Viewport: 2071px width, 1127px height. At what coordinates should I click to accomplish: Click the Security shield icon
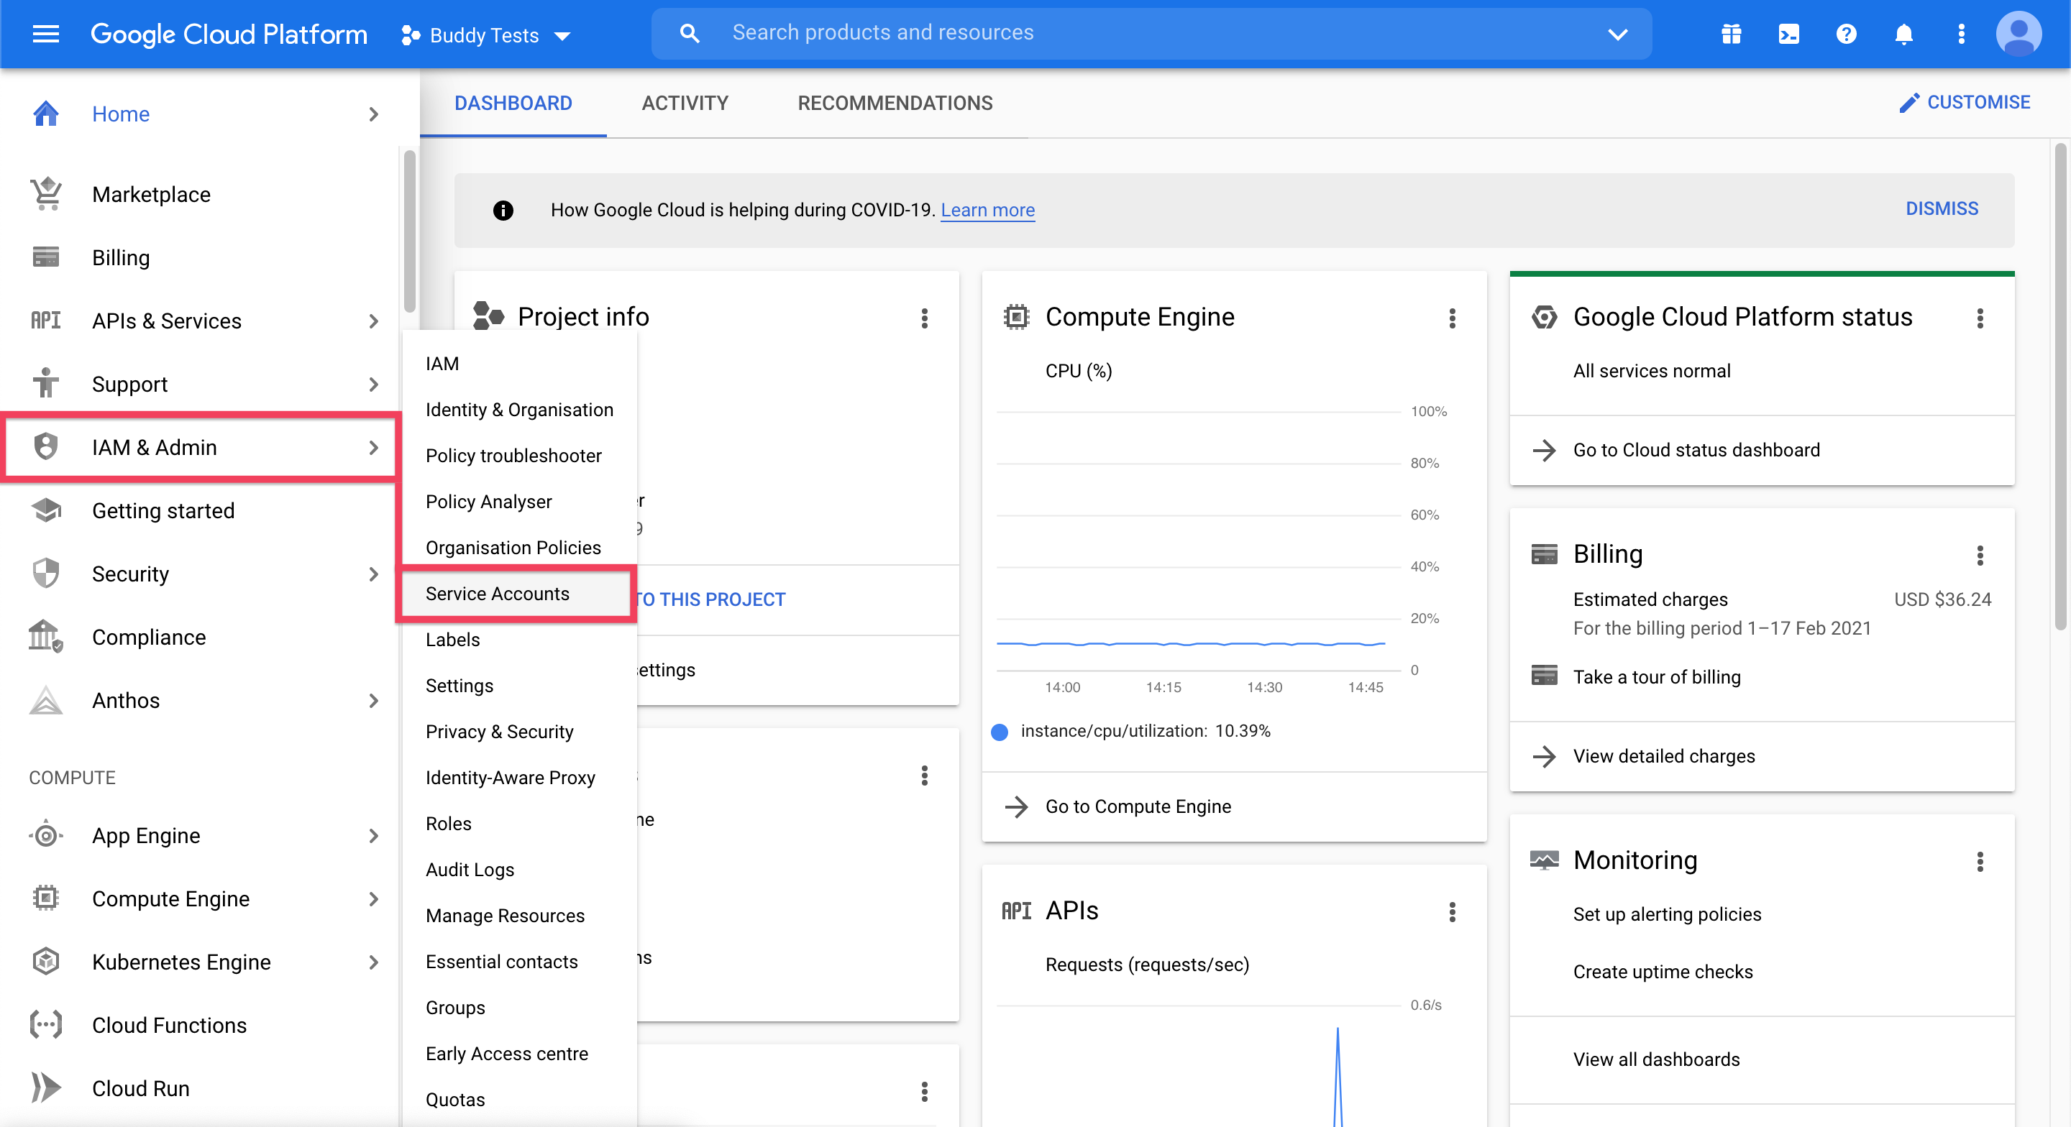[46, 573]
